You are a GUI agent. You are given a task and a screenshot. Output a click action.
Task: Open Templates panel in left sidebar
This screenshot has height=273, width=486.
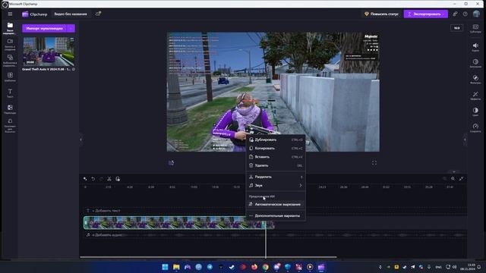10,77
